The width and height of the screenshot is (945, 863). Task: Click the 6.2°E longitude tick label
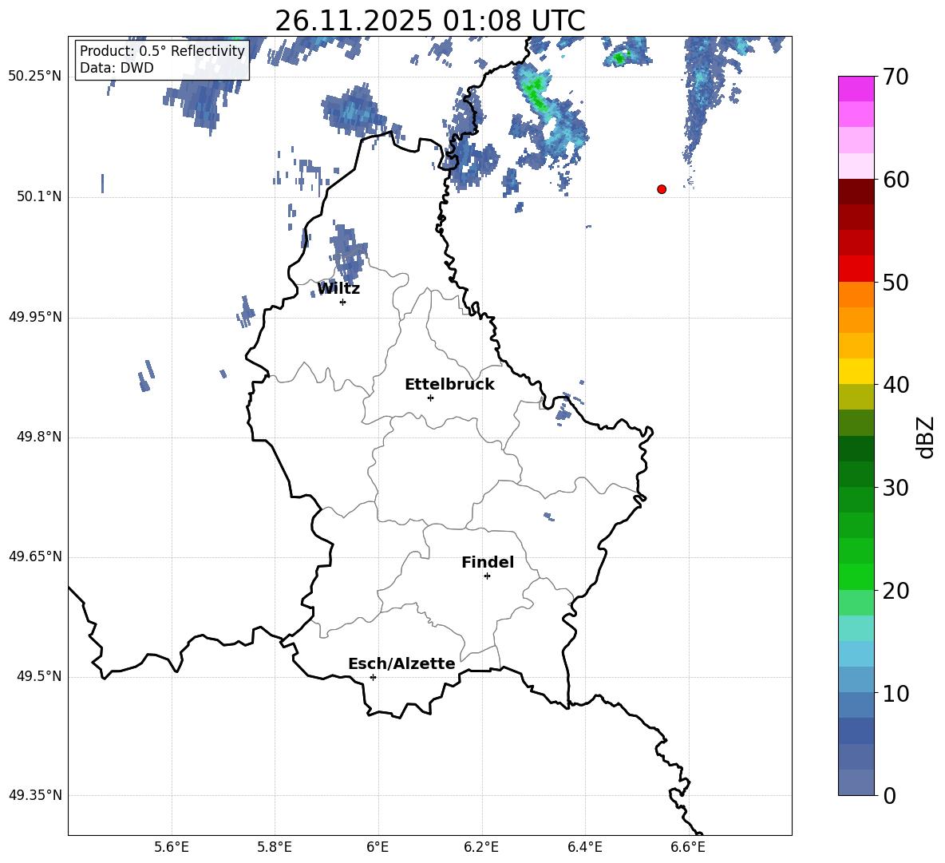481,847
